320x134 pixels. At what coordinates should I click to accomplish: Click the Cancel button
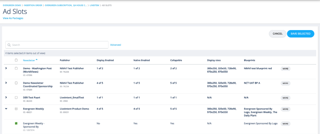(278, 34)
